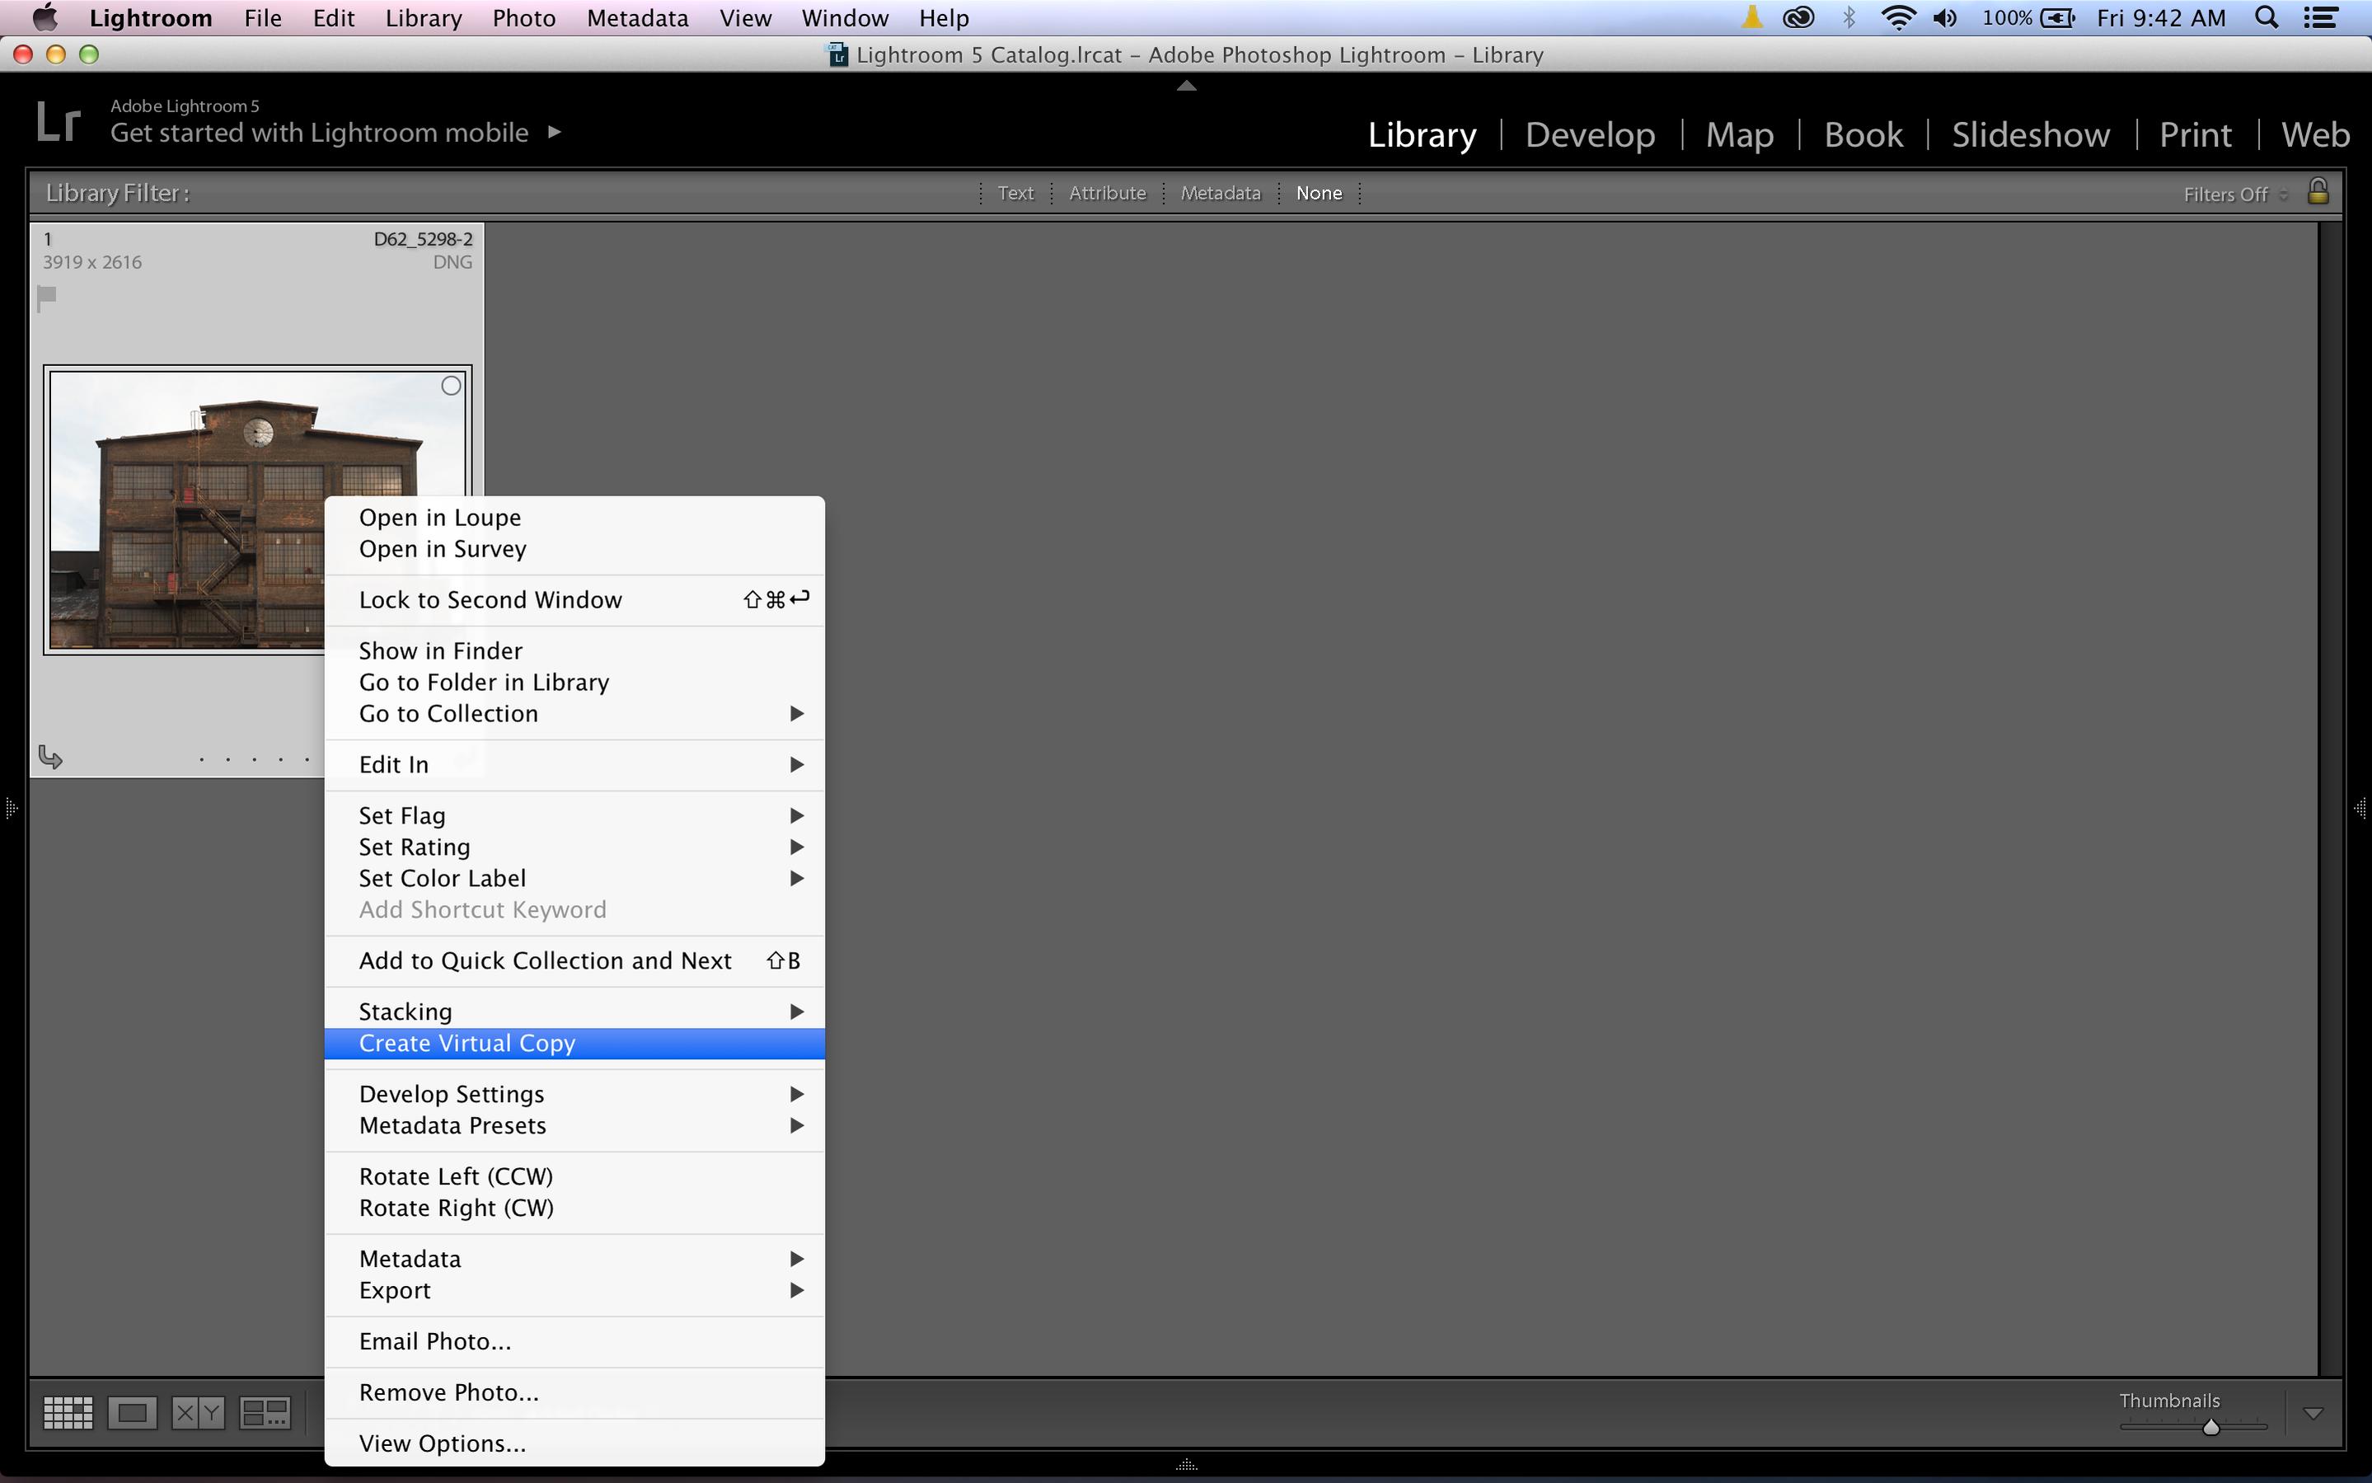
Task: Select the Attribute filter button
Action: [x=1107, y=193]
